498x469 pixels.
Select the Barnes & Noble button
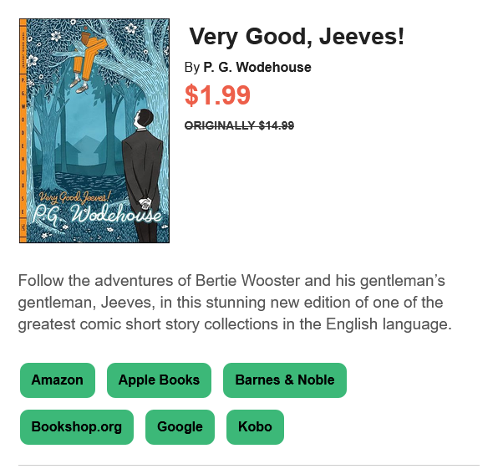[x=285, y=380]
